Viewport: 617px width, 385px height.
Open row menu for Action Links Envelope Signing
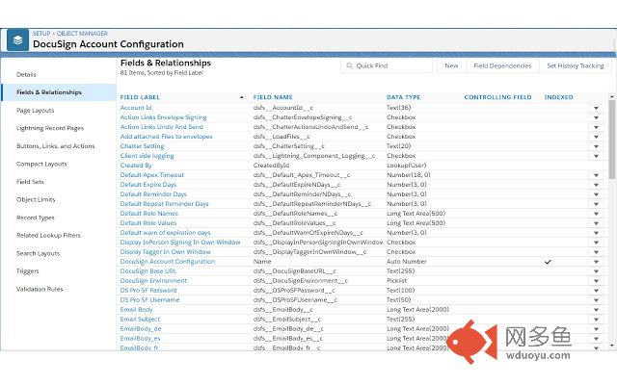(596, 117)
